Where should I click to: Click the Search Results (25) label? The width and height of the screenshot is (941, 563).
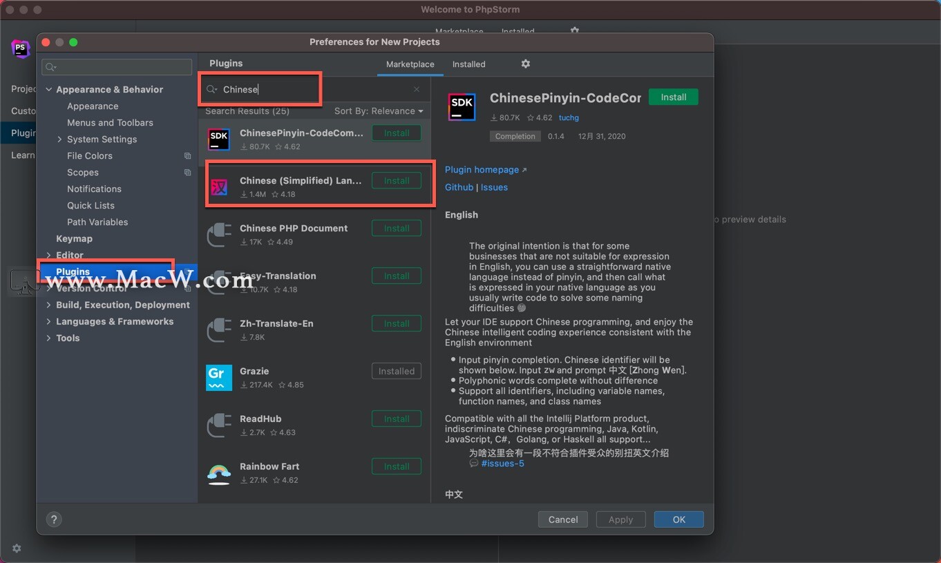[x=247, y=111]
